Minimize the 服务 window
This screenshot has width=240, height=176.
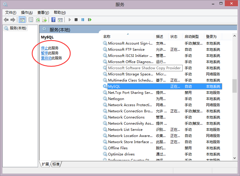[213, 4]
